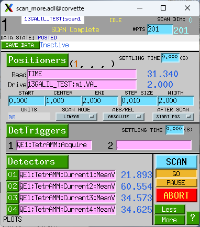The height and width of the screenshot is (227, 200).
Task: Click the Drive PV field 13GALIL_TEST:m1.VAL
Action: [x=82, y=85]
